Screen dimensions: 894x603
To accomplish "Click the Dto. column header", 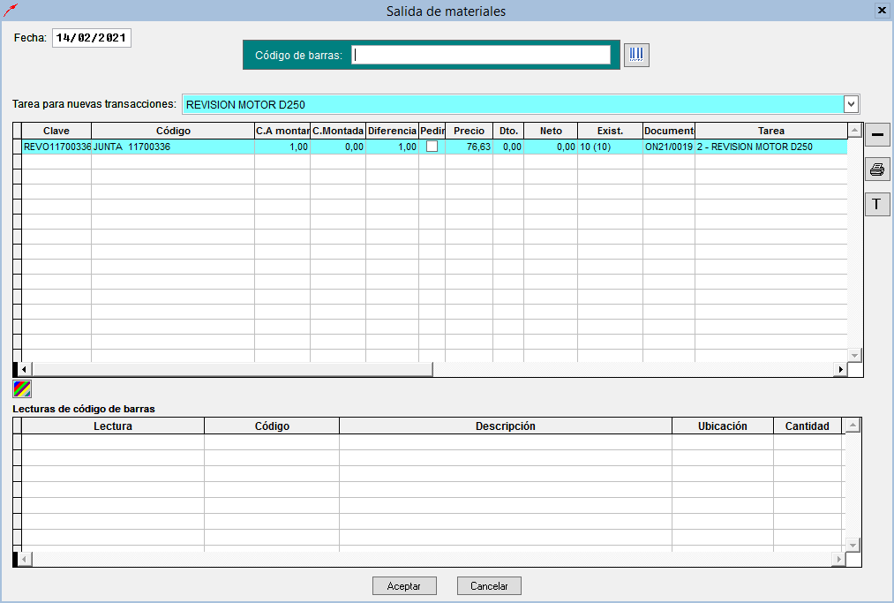I will 508,131.
